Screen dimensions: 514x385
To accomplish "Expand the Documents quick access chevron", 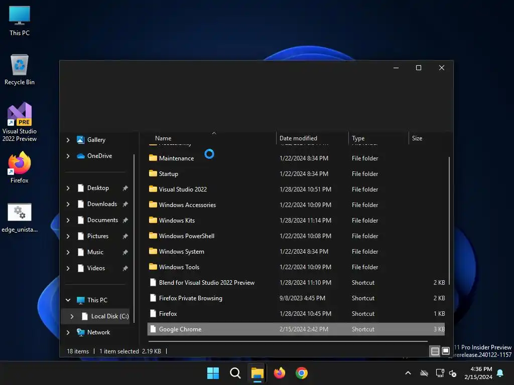I will (68, 220).
